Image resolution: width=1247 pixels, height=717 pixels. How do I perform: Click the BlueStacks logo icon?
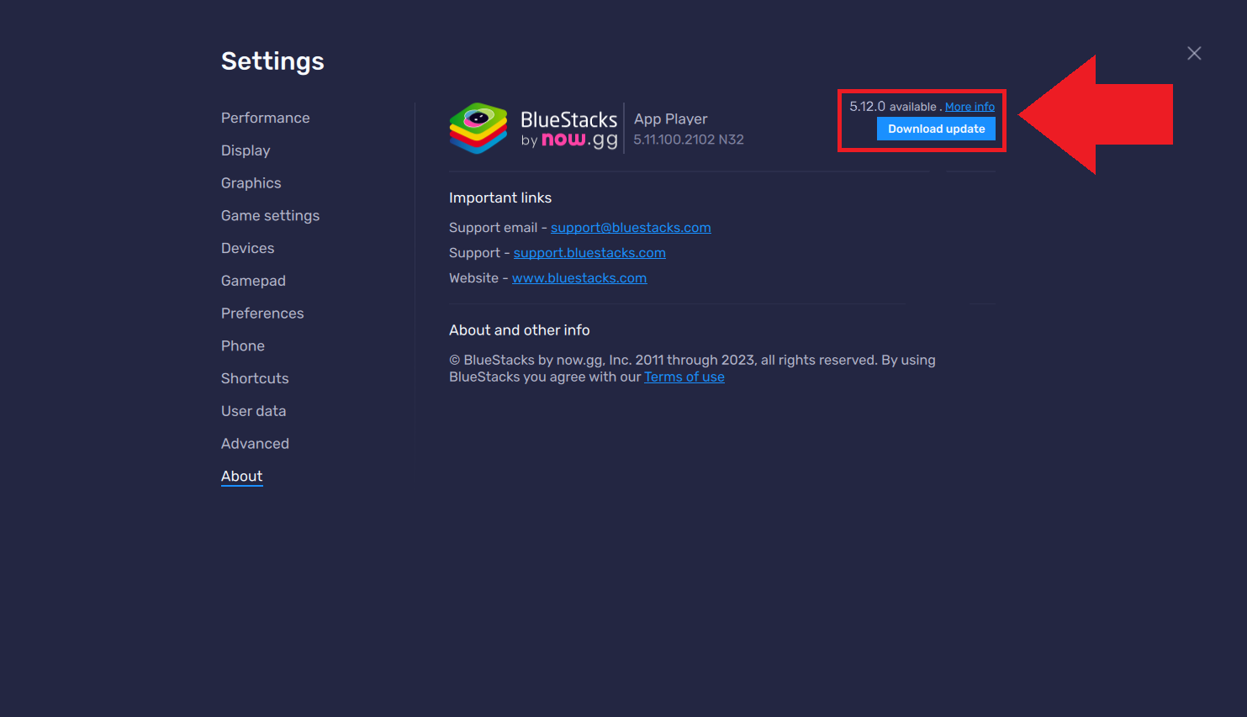click(x=478, y=129)
